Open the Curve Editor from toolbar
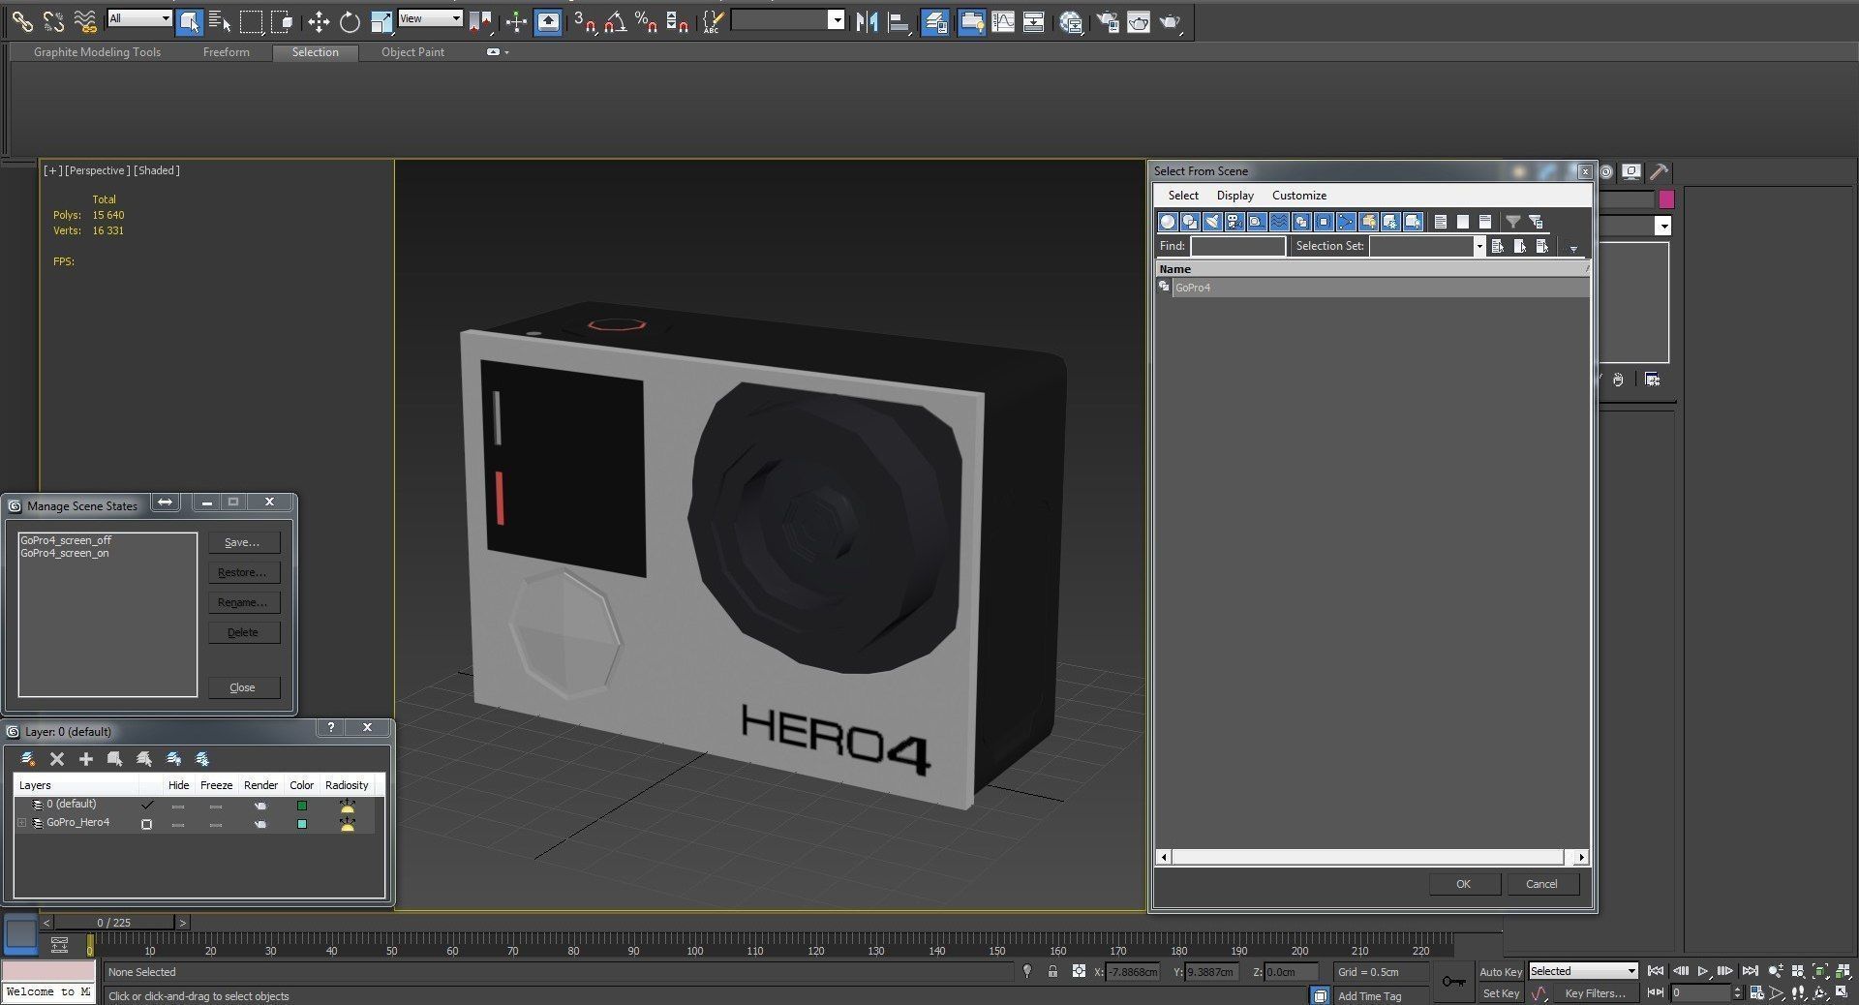Screen dimensions: 1859x1005 1003,21
